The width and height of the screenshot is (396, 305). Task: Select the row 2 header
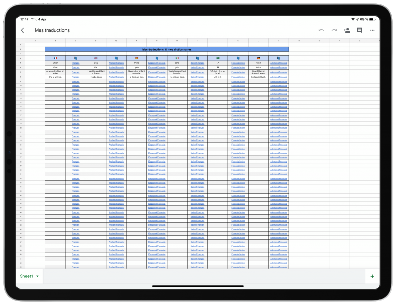(21, 49)
